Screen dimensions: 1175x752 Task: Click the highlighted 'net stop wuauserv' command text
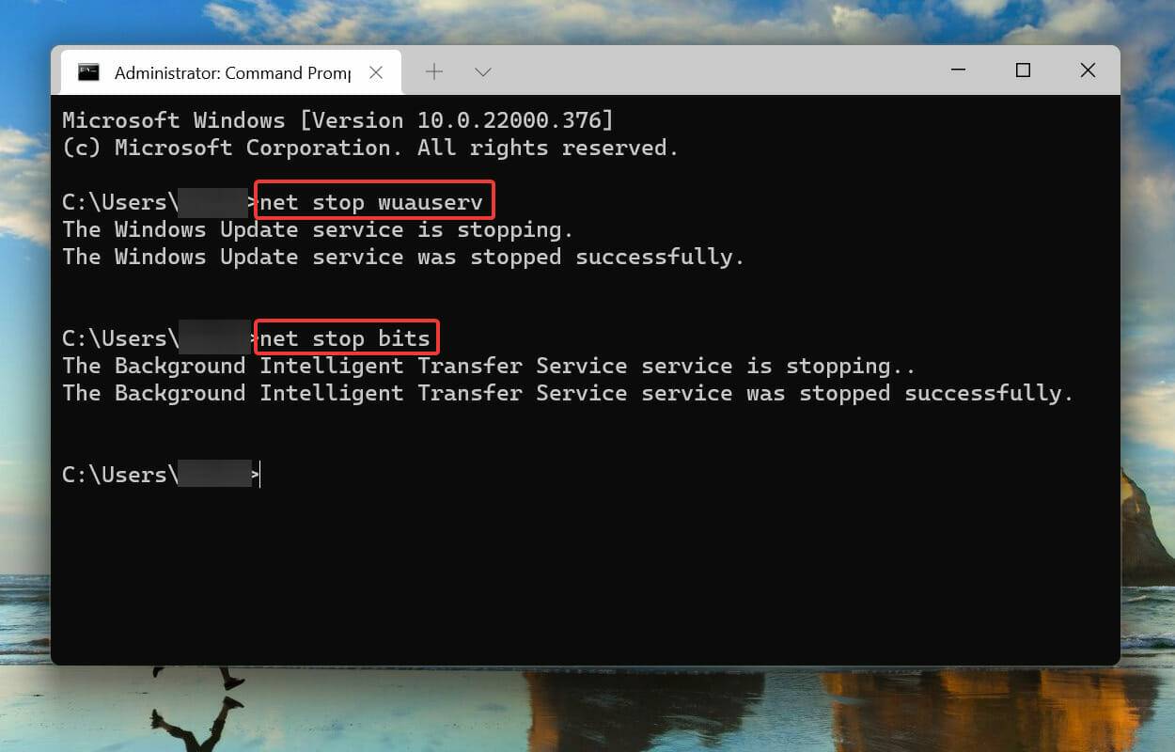(372, 200)
